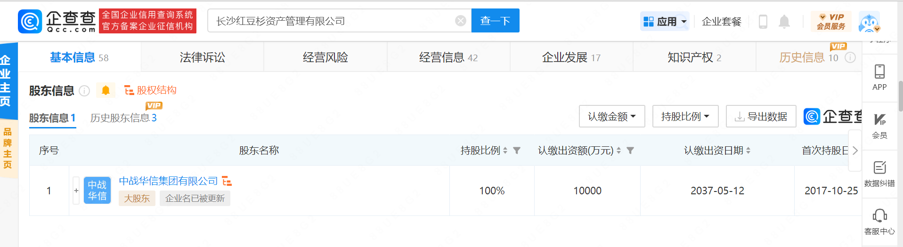Viewport: 903px width, 247px height.
Task: Click 品牌主页 left side tab
Action: 8,148
